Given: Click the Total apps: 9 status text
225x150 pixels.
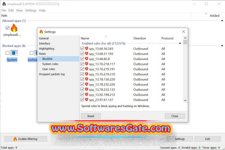Looking at the screenshot, I should pyautogui.click(x=9, y=147).
